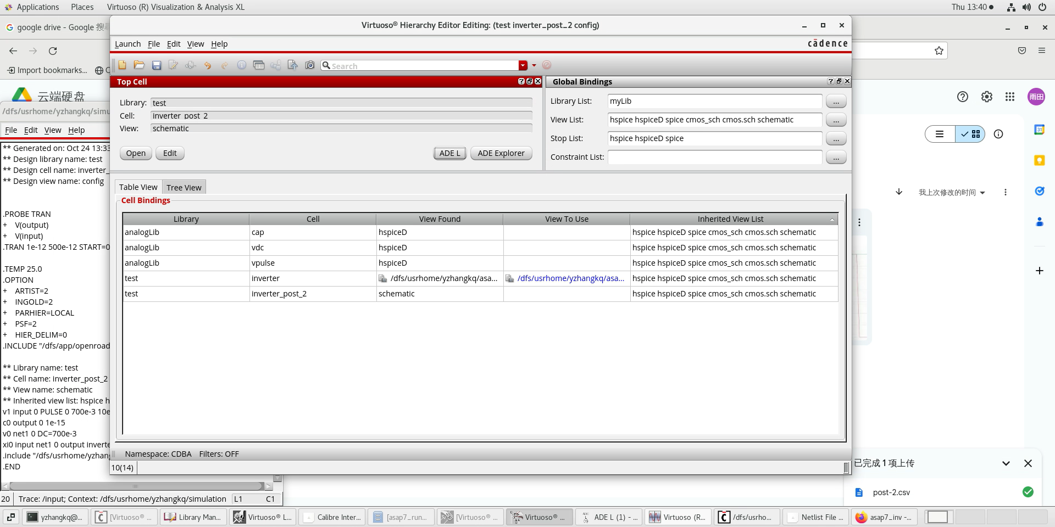Viewport: 1055px width, 527px height.
Task: Launch ADE L
Action: [450, 153]
